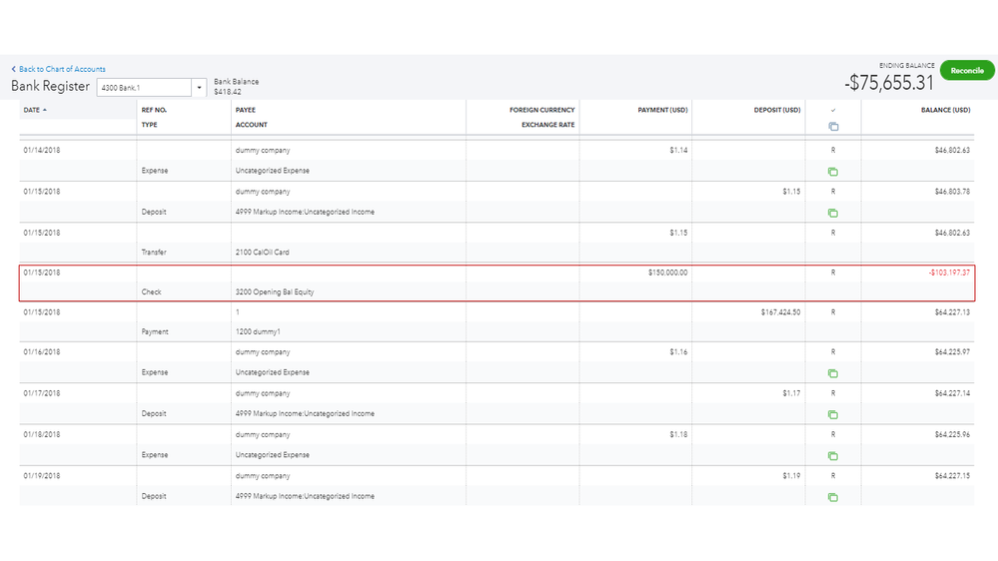Click green match icon for 01/15/2018 deposit
This screenshot has width=998, height=561.
point(832,213)
